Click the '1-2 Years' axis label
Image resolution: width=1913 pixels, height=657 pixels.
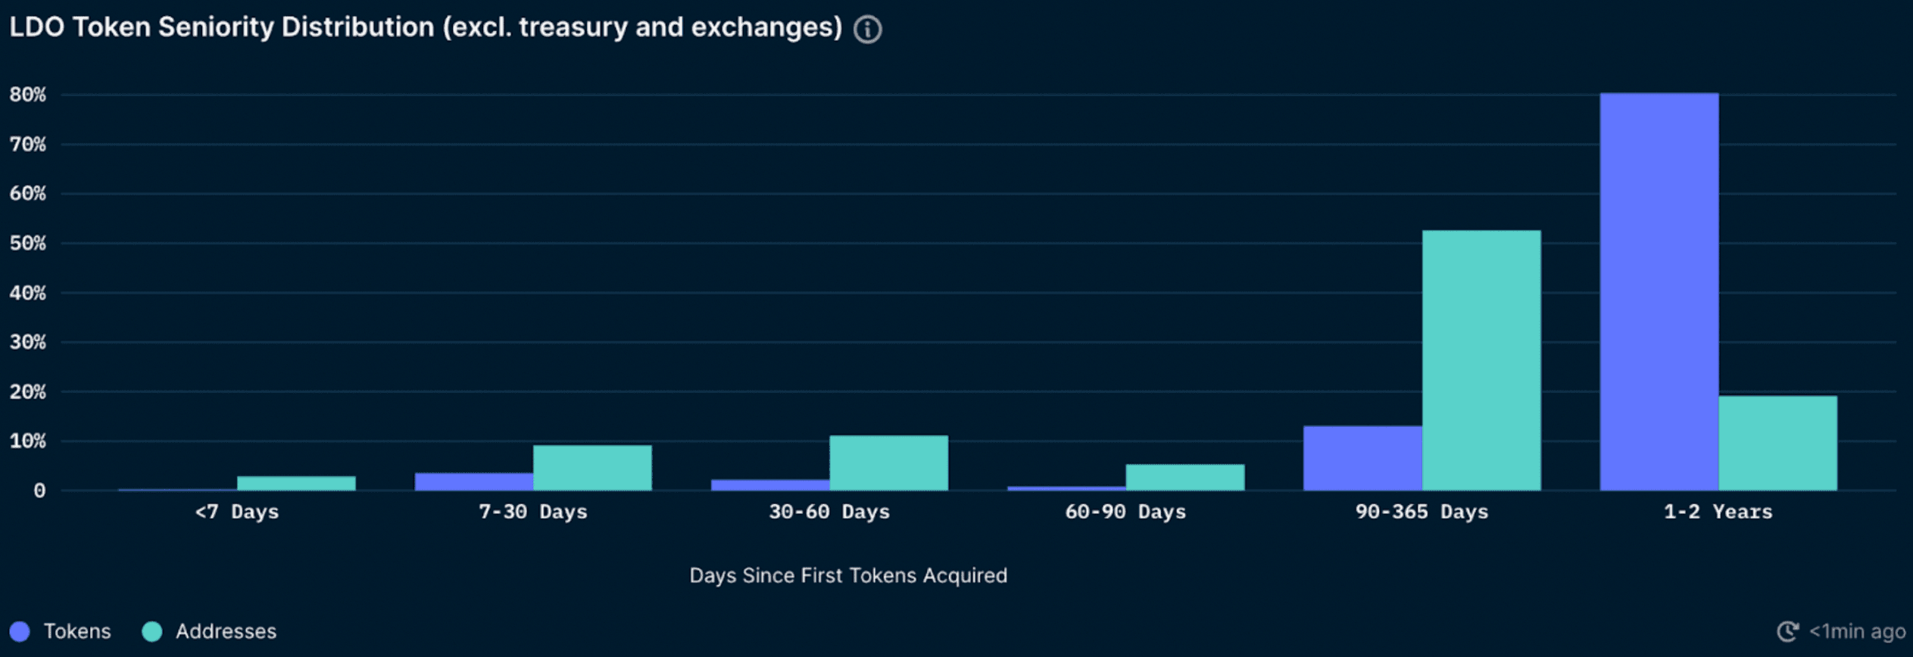(x=1718, y=512)
